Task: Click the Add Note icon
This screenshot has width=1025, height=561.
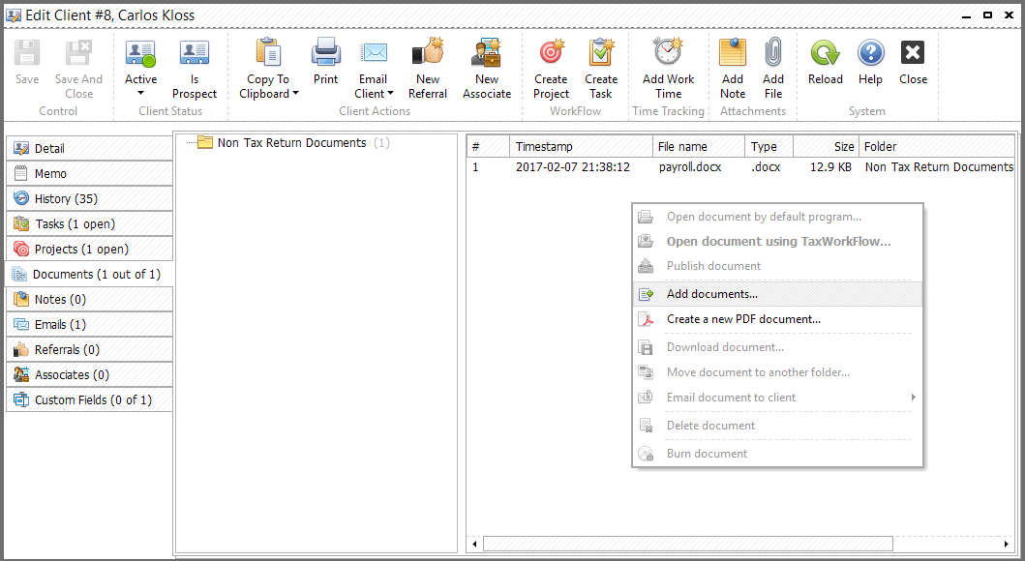Action: pyautogui.click(x=733, y=52)
